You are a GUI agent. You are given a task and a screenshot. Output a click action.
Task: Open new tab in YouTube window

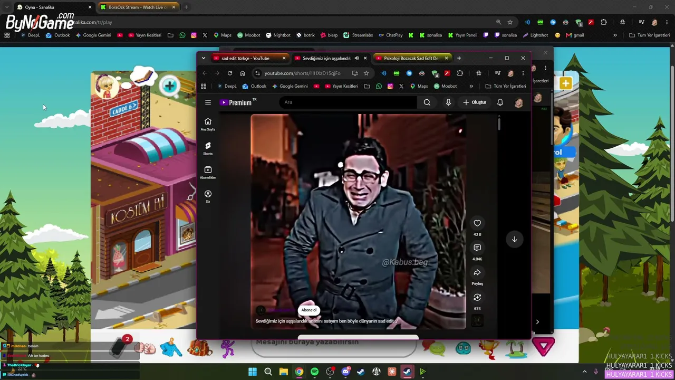coord(459,58)
